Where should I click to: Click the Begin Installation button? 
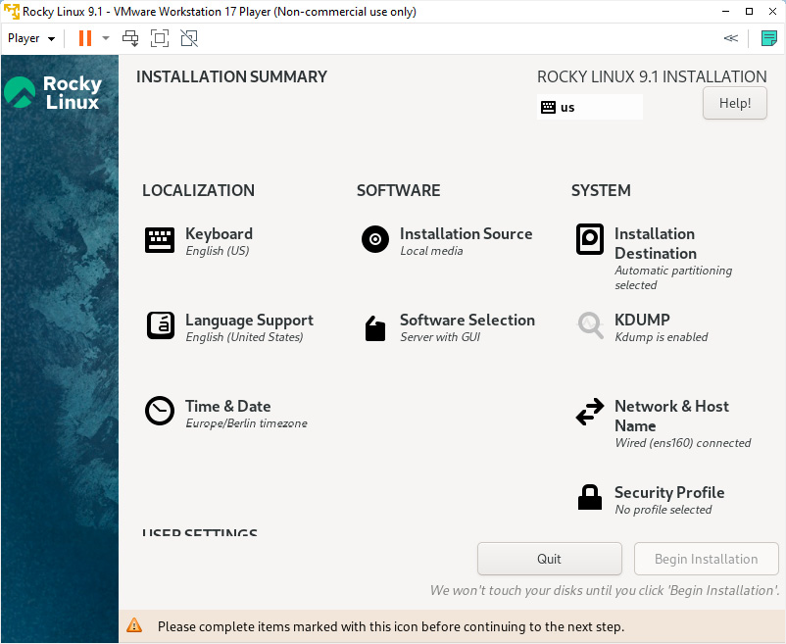[707, 559]
